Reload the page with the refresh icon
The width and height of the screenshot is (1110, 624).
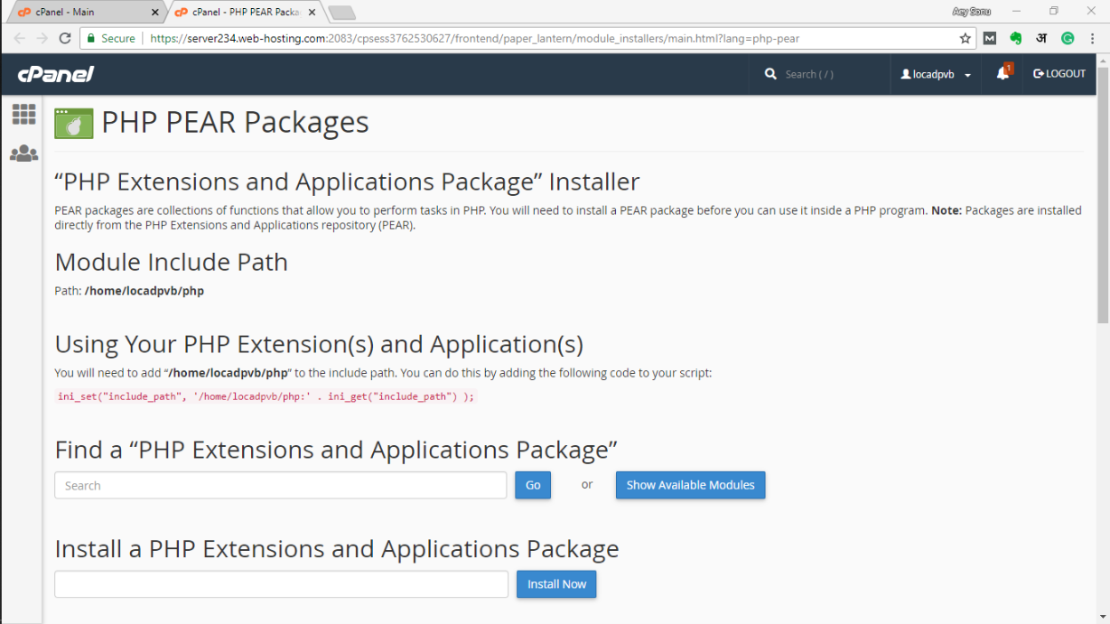(65, 39)
